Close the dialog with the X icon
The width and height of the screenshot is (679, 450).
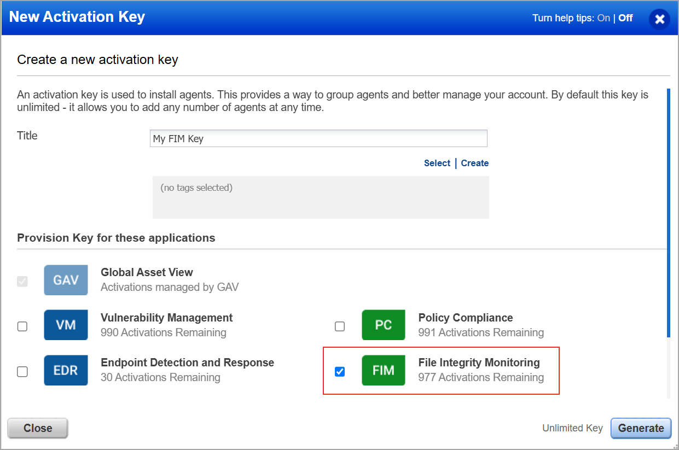pos(660,19)
